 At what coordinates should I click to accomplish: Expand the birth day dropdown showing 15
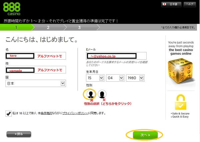coord(95,78)
